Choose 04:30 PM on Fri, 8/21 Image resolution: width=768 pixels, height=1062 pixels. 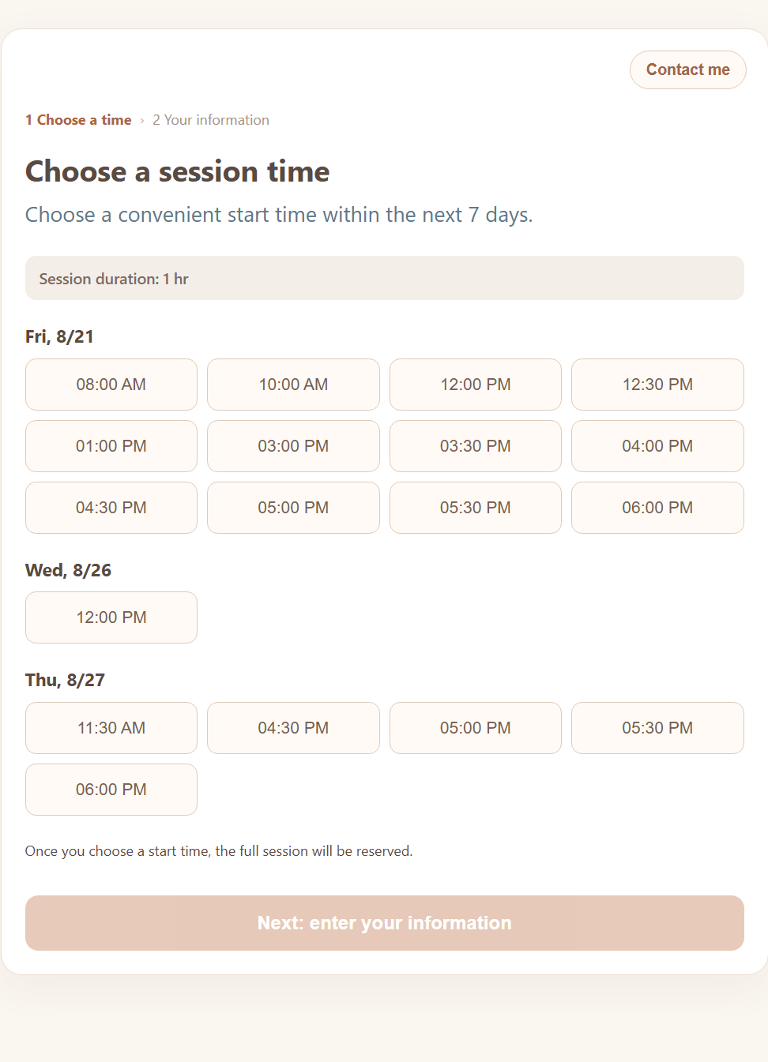point(111,508)
